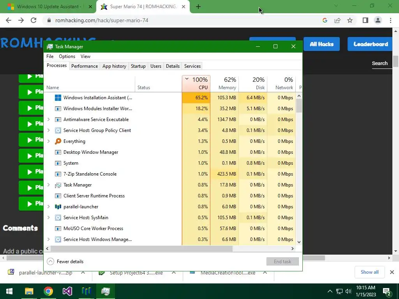Open parallel-launcher from taskbar
399x299 pixels.
click(86, 291)
